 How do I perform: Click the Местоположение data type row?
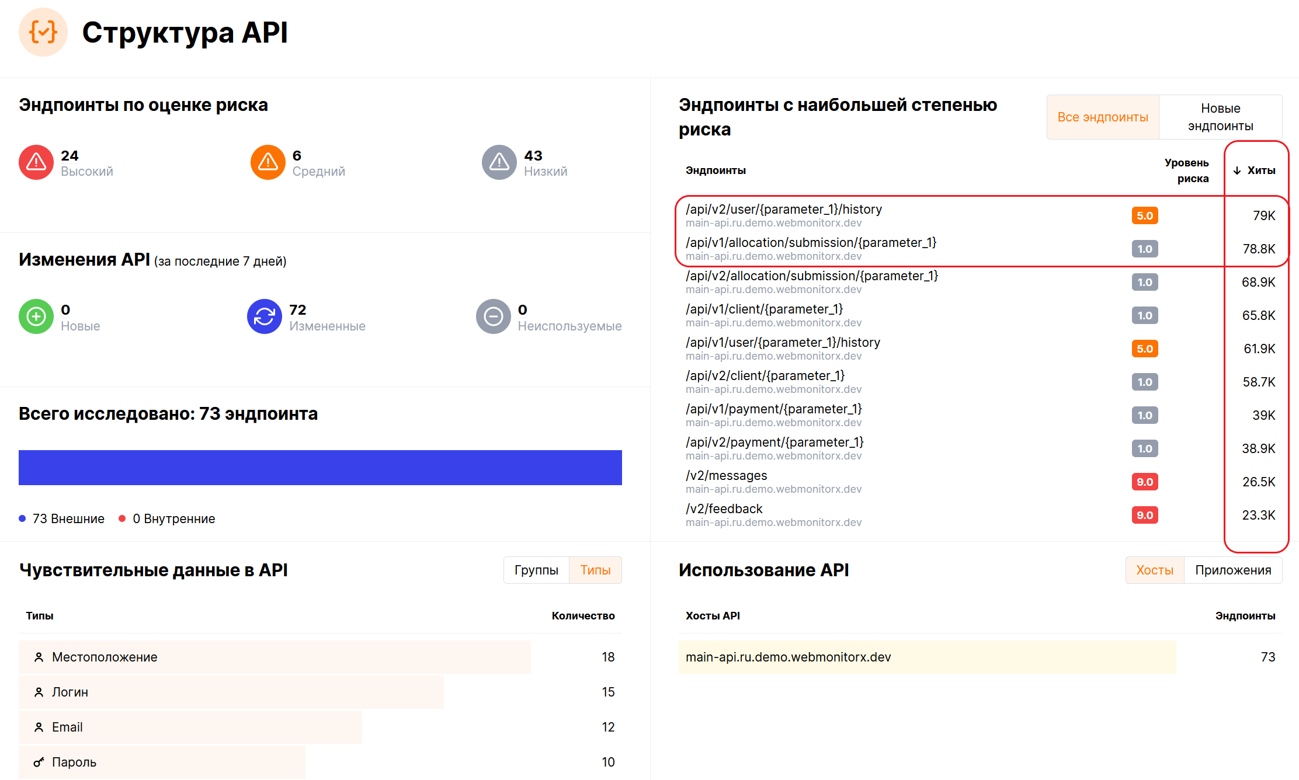pyautogui.click(x=320, y=657)
